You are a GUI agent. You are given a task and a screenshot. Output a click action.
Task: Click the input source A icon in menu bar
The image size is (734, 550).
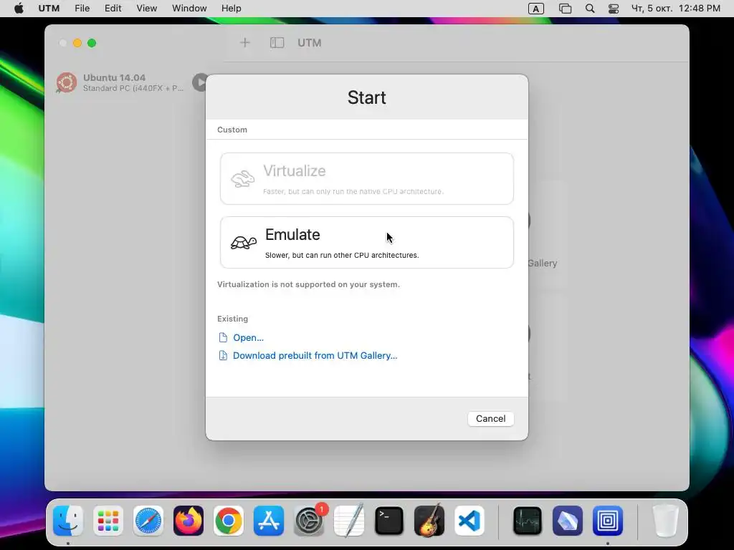coord(536,9)
